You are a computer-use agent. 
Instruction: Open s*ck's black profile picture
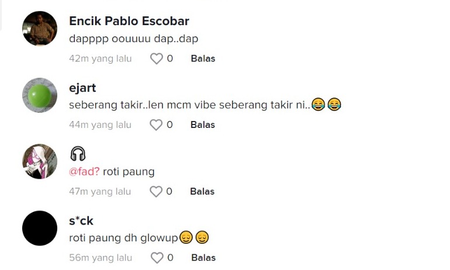40,228
